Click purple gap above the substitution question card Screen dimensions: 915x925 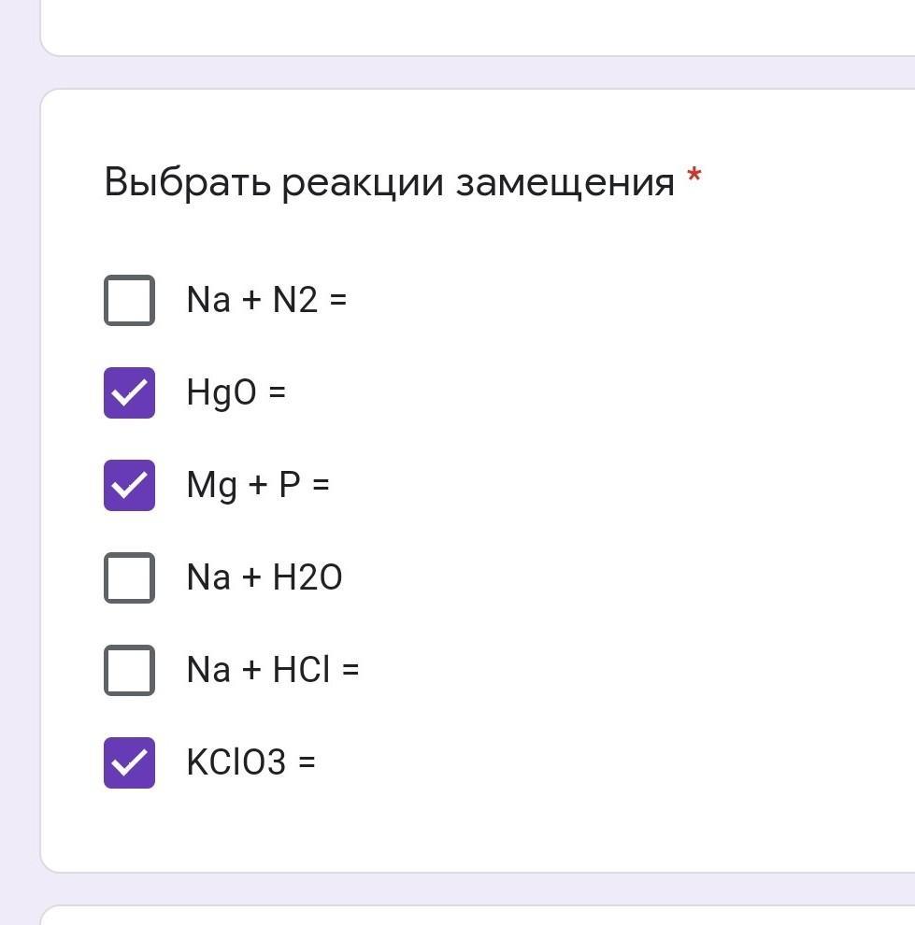(x=467, y=73)
